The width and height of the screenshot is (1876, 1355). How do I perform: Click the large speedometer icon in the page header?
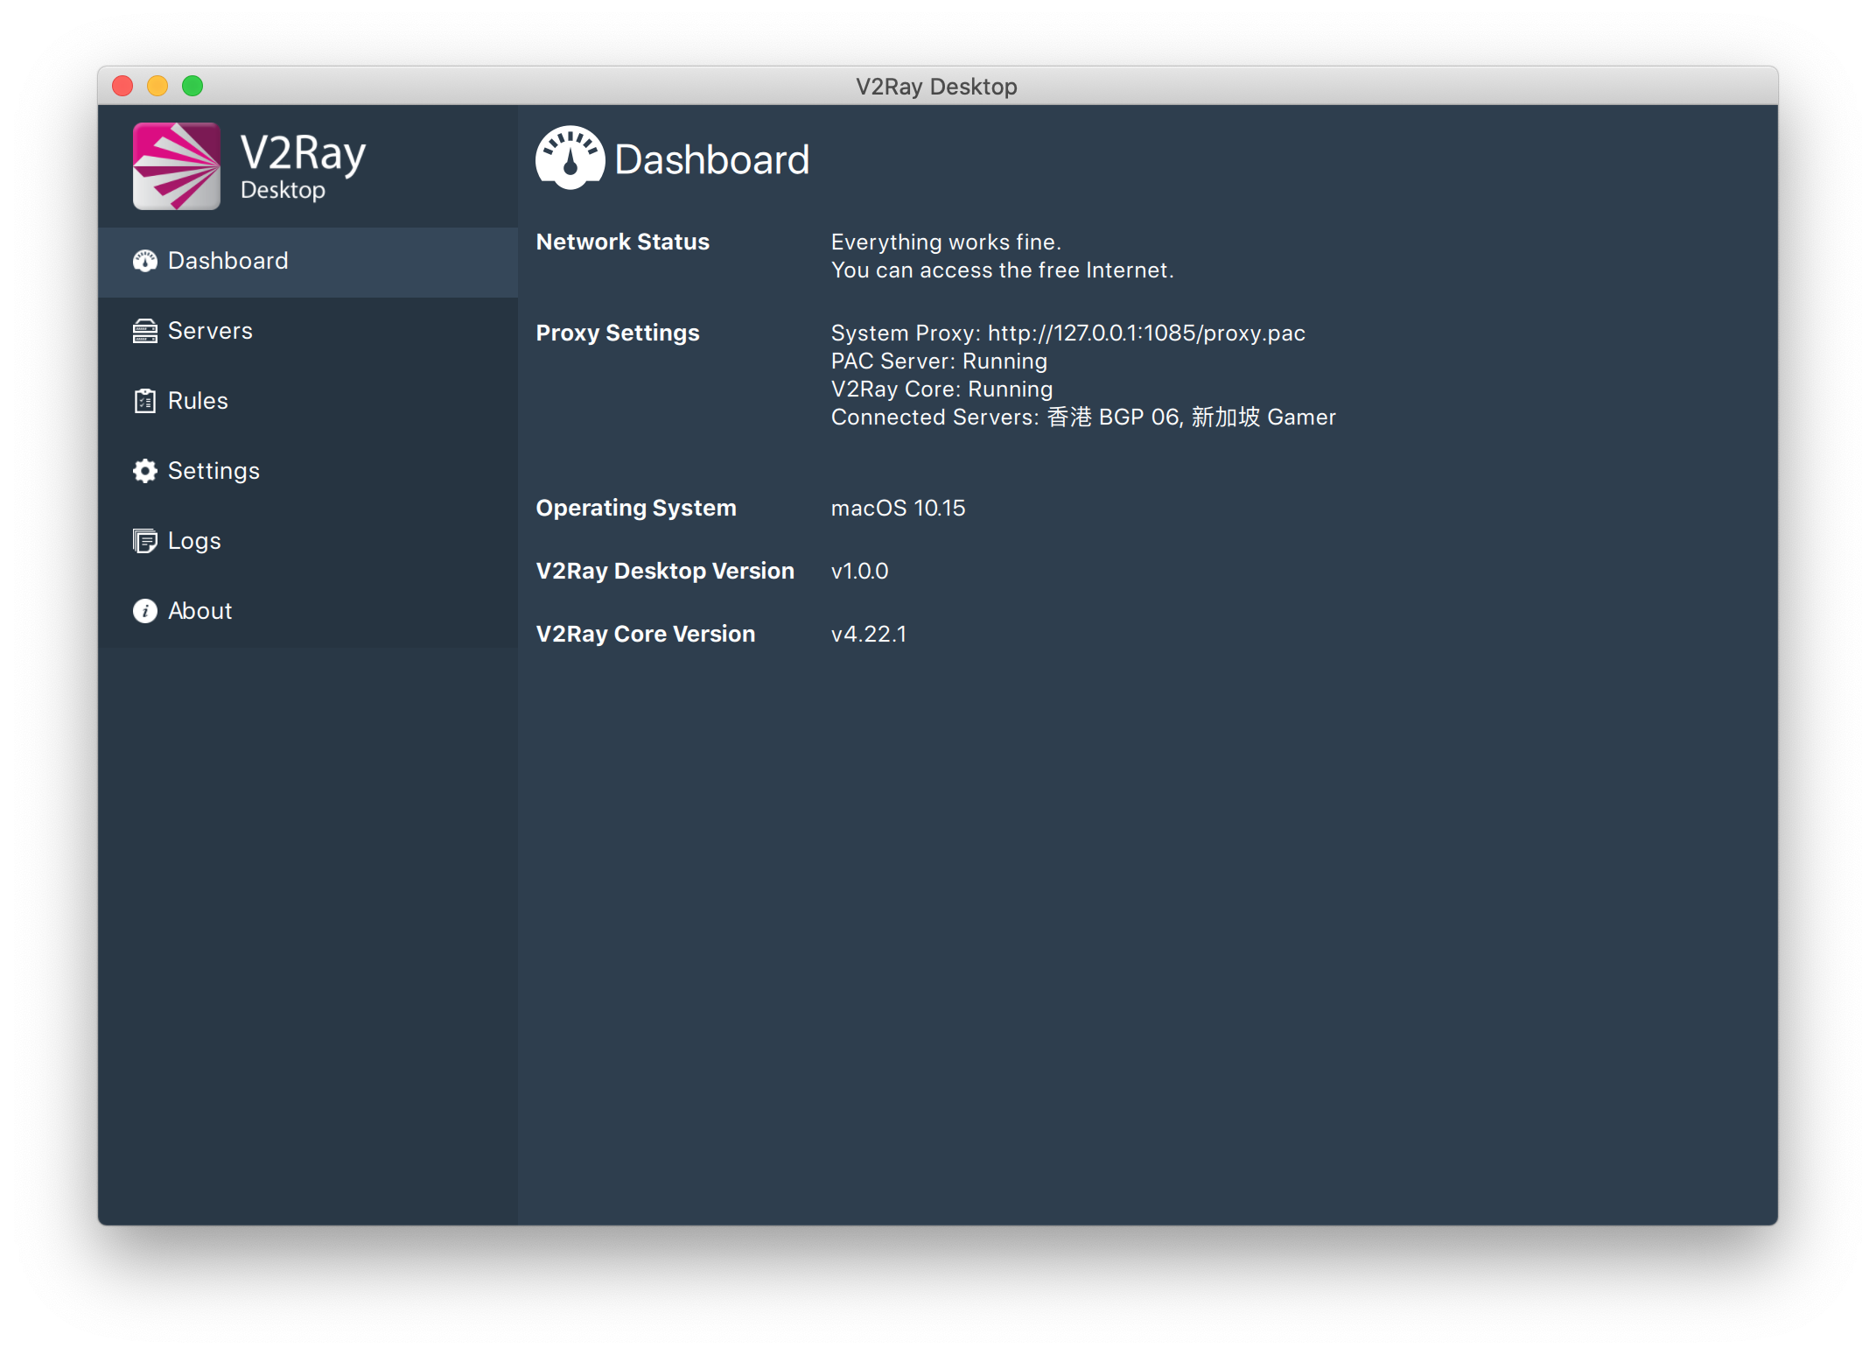pos(570,158)
